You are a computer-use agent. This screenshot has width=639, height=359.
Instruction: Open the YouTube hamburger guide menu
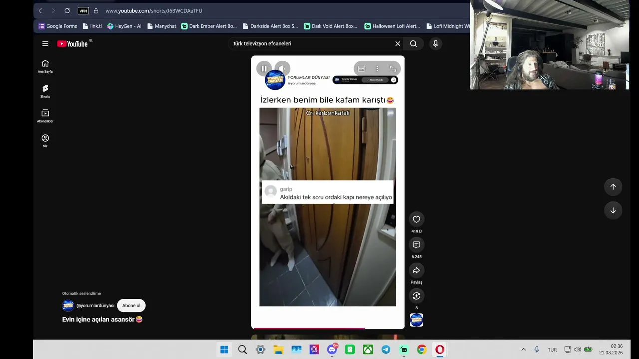click(x=45, y=44)
